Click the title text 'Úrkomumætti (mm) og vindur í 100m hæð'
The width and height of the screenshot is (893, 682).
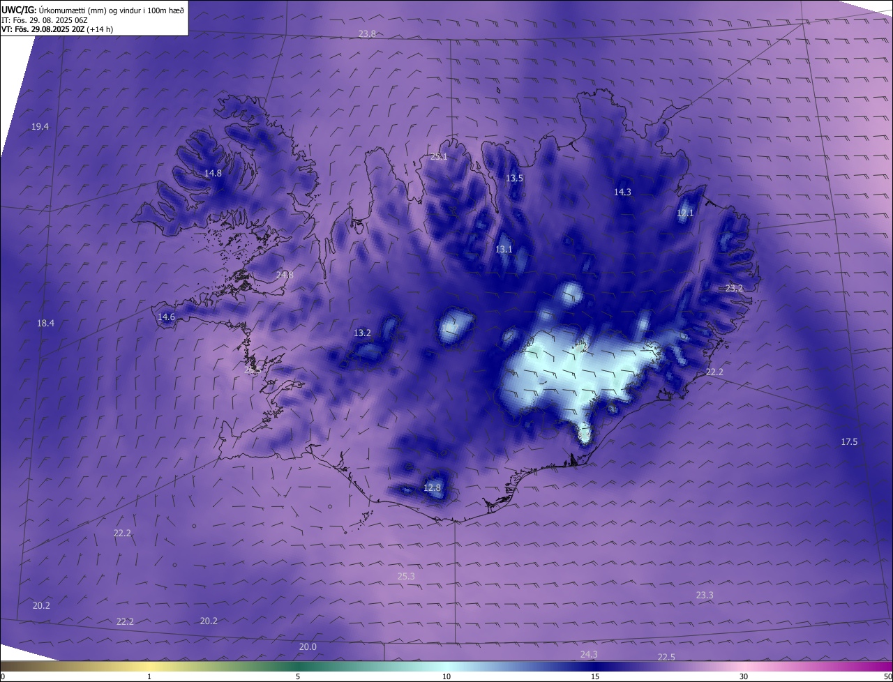[x=111, y=10]
